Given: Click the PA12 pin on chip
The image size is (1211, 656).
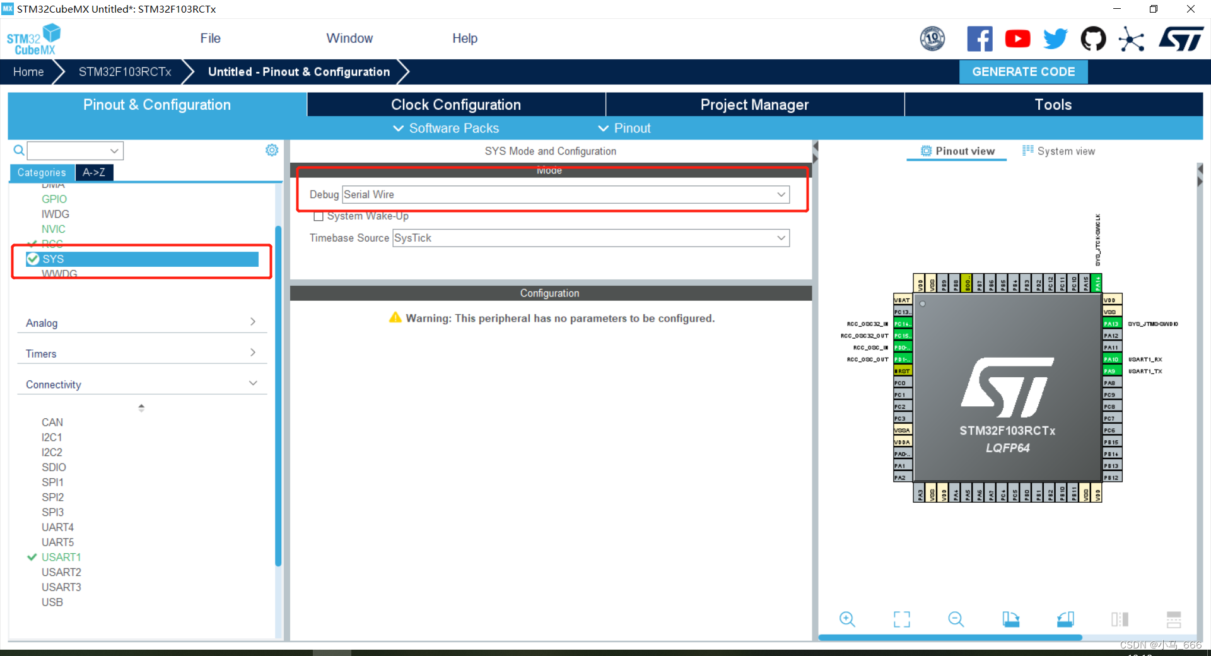Looking at the screenshot, I should pos(1112,336).
